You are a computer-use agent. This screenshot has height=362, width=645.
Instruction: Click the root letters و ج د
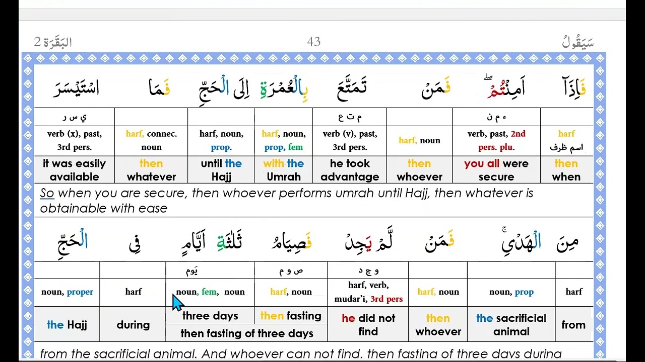tap(368, 270)
